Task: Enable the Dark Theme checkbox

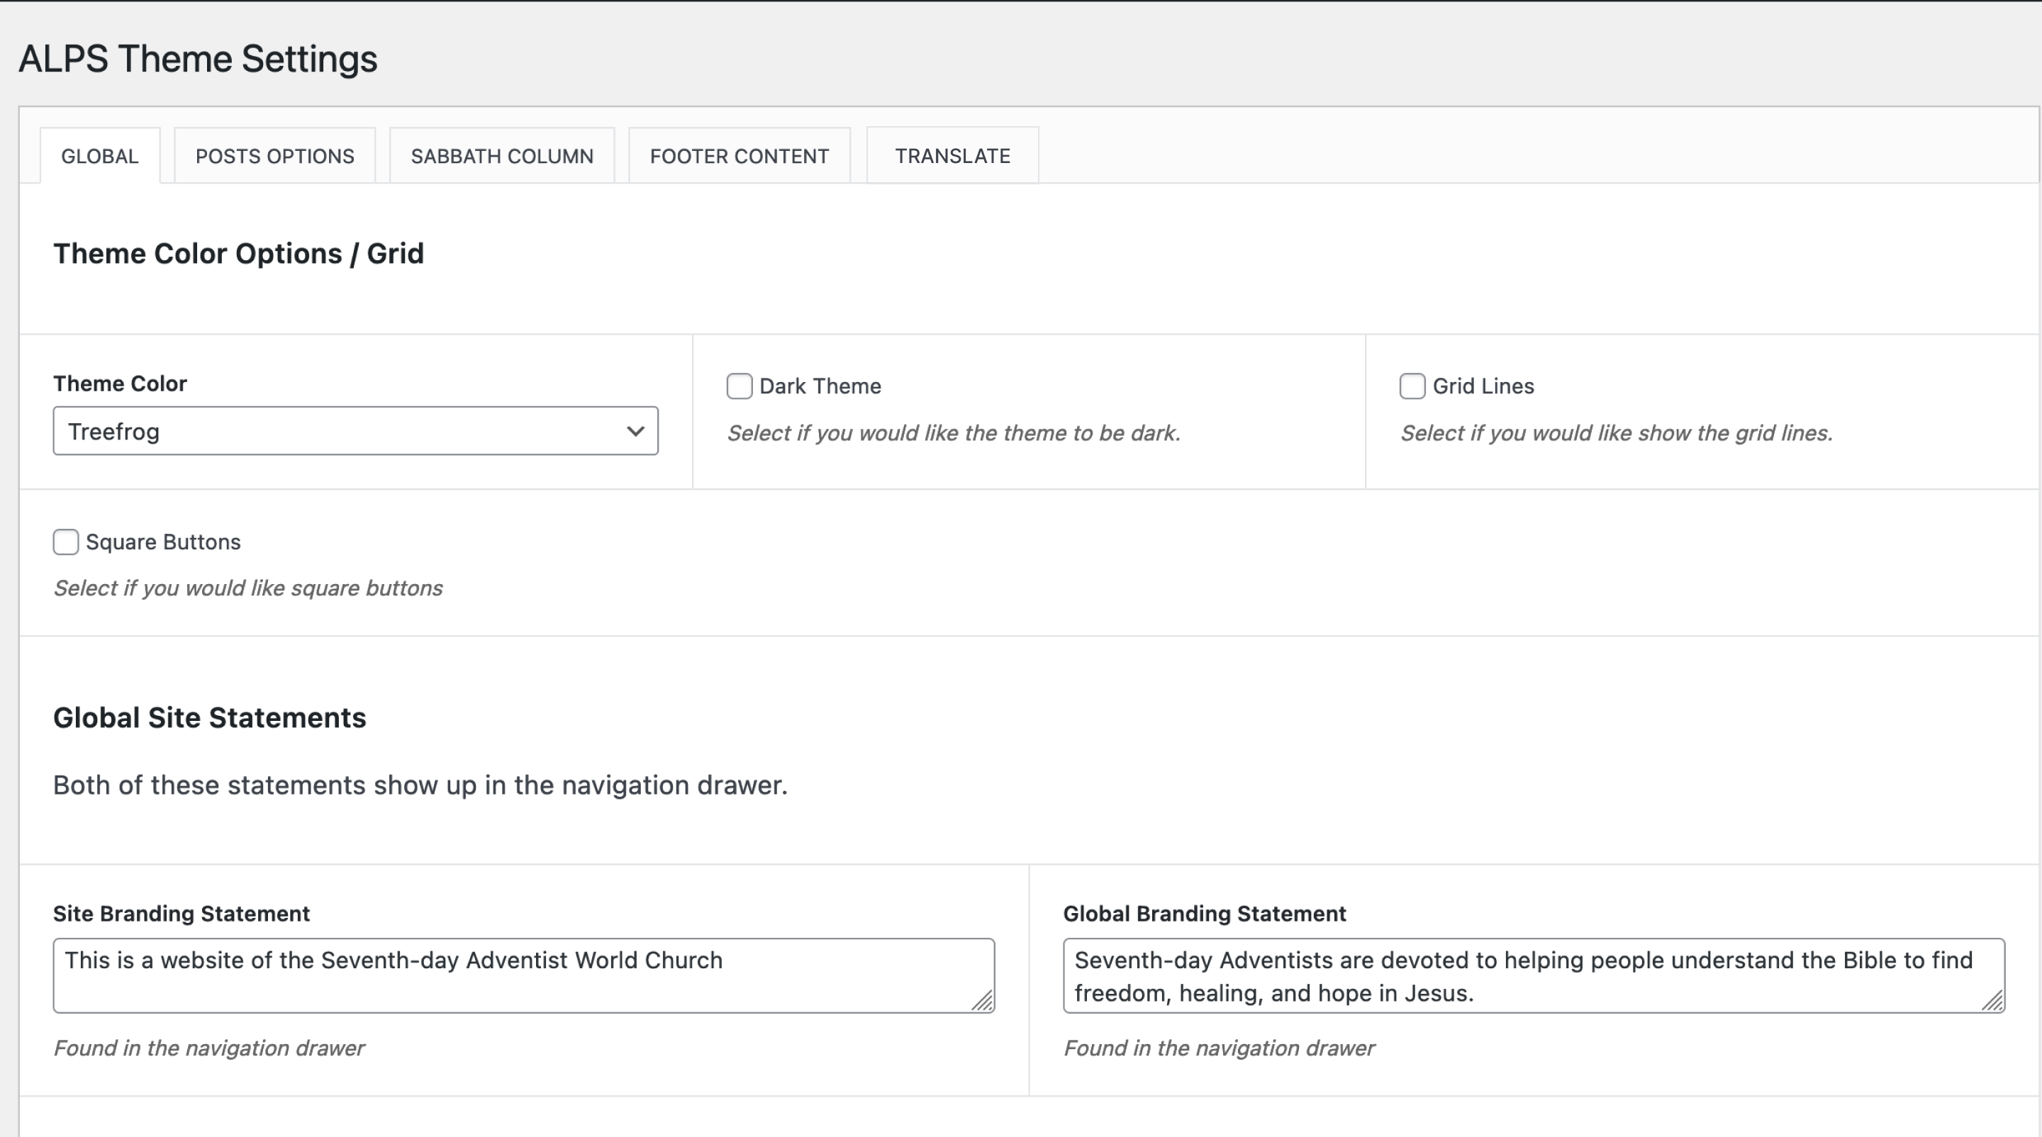Action: (x=740, y=386)
